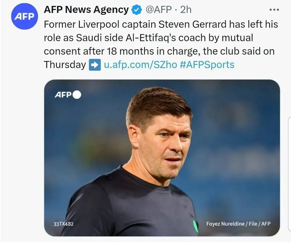The height and width of the screenshot is (242, 291).
Task: Click the blue verified checkmark badge
Action: tap(137, 10)
